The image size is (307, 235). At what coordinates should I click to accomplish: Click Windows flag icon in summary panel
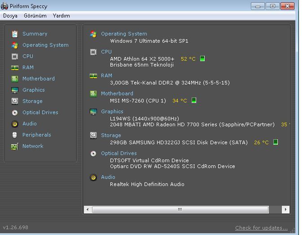pyautogui.click(x=93, y=34)
